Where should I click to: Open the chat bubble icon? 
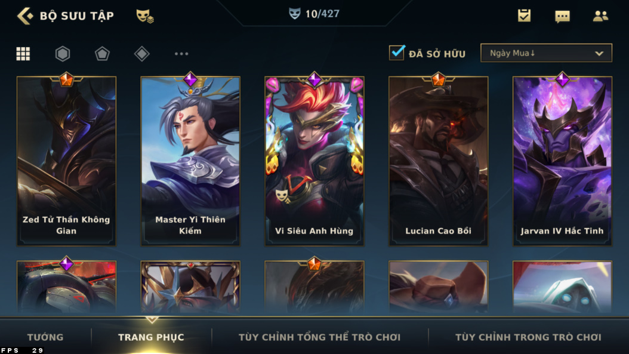[x=562, y=17]
